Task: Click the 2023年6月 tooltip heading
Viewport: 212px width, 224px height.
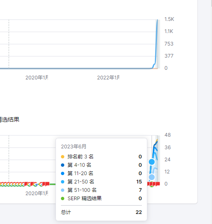Action: click(x=73, y=147)
